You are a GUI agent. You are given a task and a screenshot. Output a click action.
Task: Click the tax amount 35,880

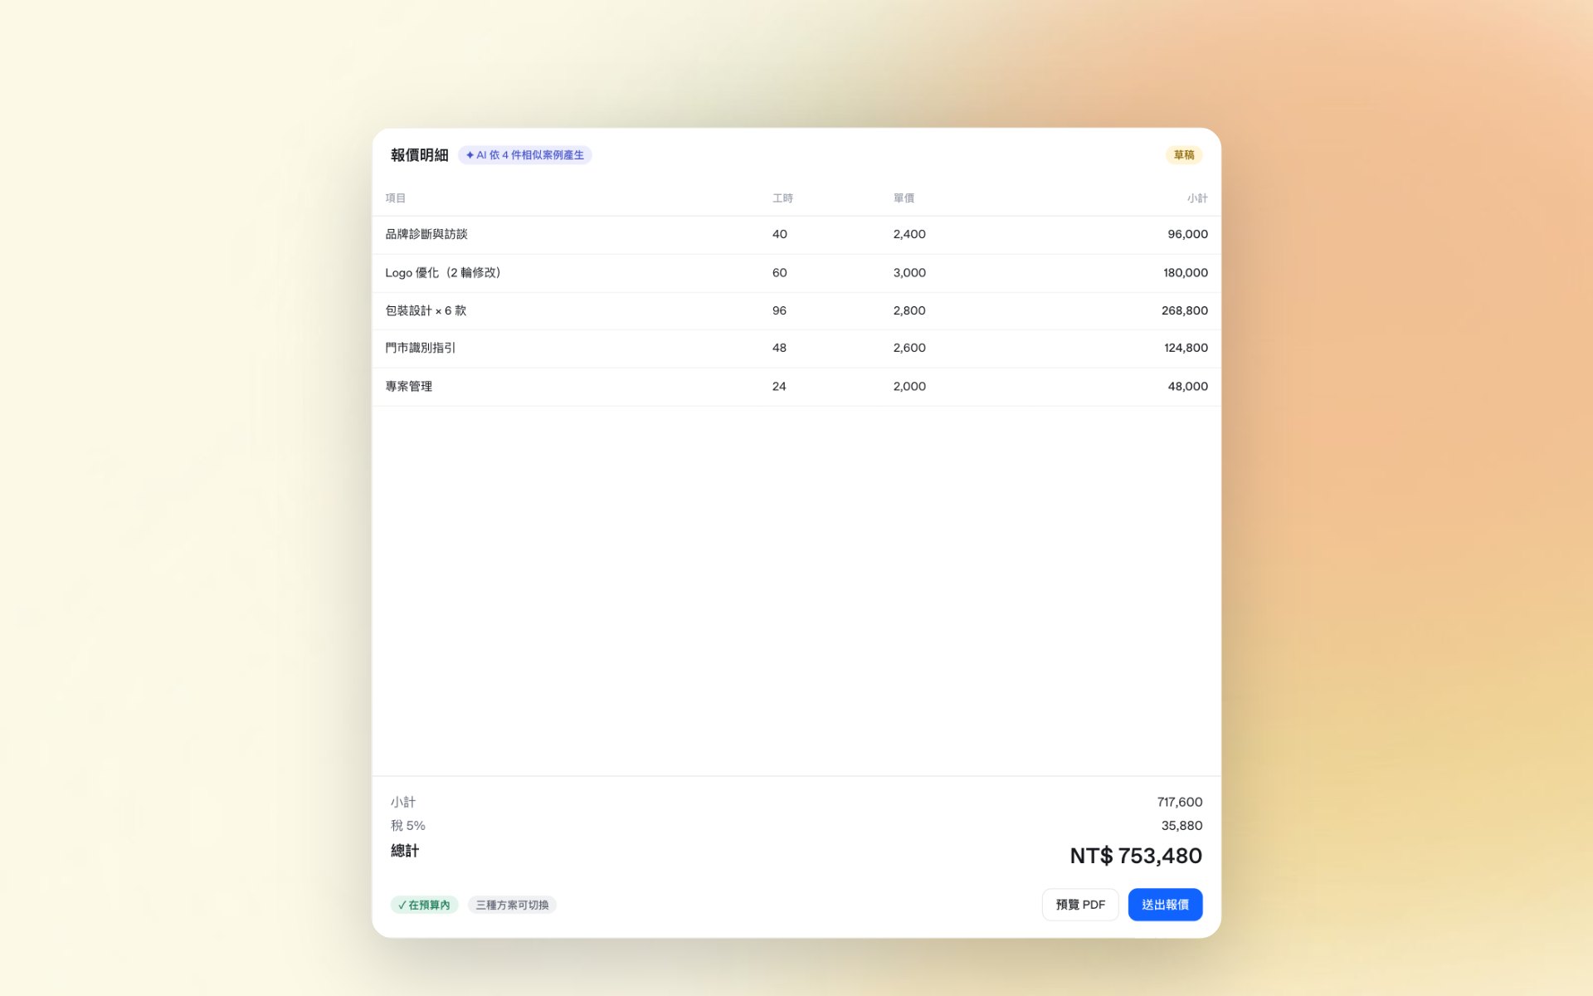click(1181, 825)
